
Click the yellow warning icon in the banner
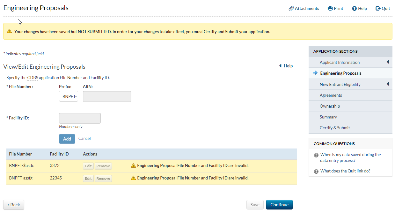9,32
